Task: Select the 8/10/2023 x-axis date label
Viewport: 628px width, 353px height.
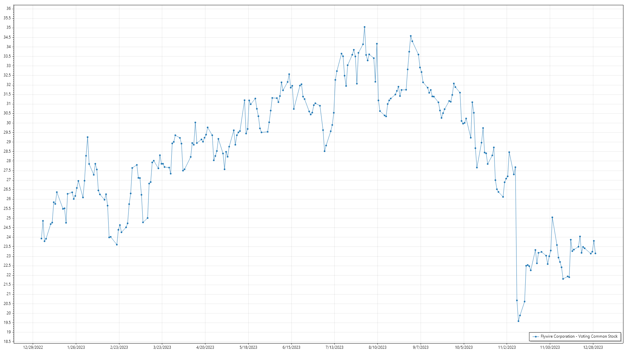Action: [x=377, y=347]
